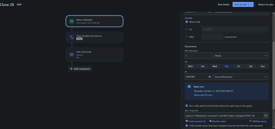Toggle Monday in occurrence days

(x=190, y=66)
